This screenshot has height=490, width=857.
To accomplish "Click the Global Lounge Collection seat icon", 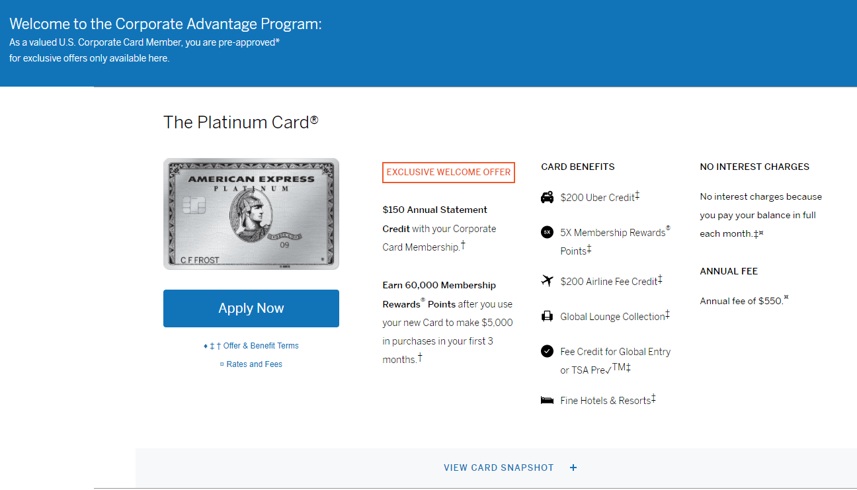I will tap(547, 316).
